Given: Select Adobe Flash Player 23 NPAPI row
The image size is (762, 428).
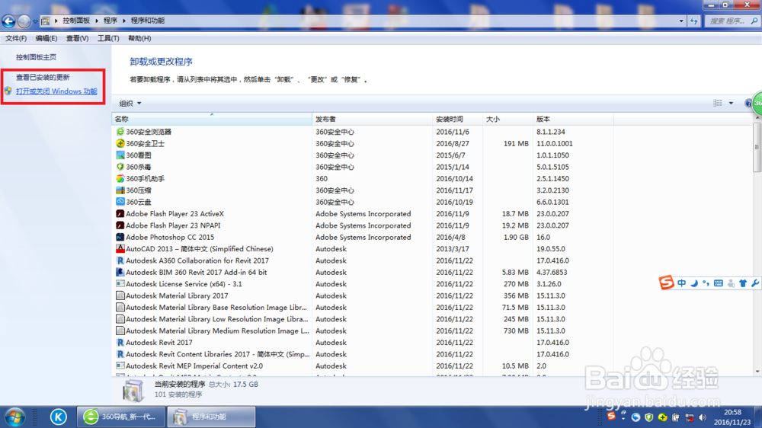Looking at the screenshot, I should [364, 225].
